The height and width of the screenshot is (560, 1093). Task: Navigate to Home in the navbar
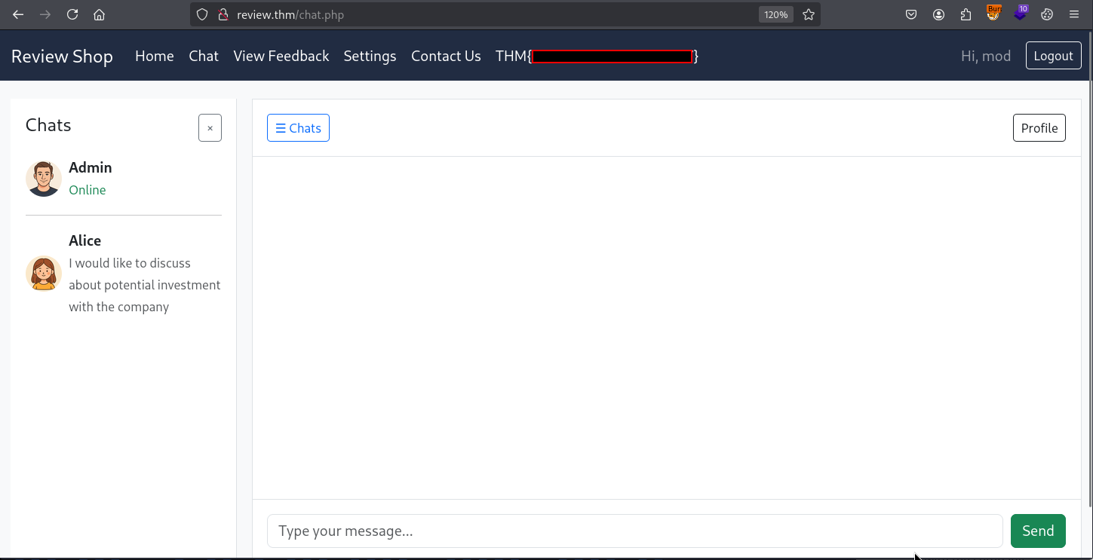[x=155, y=56]
